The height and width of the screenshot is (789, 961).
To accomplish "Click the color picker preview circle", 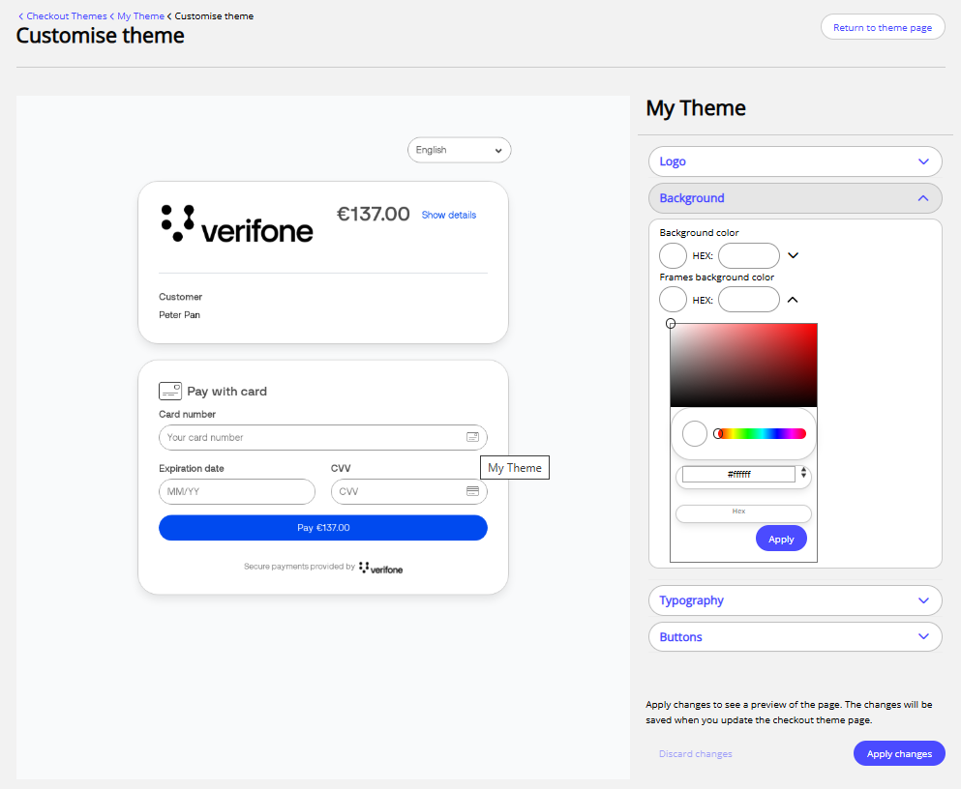I will [x=695, y=433].
